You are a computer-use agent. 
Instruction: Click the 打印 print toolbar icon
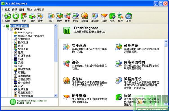coord(32,18)
